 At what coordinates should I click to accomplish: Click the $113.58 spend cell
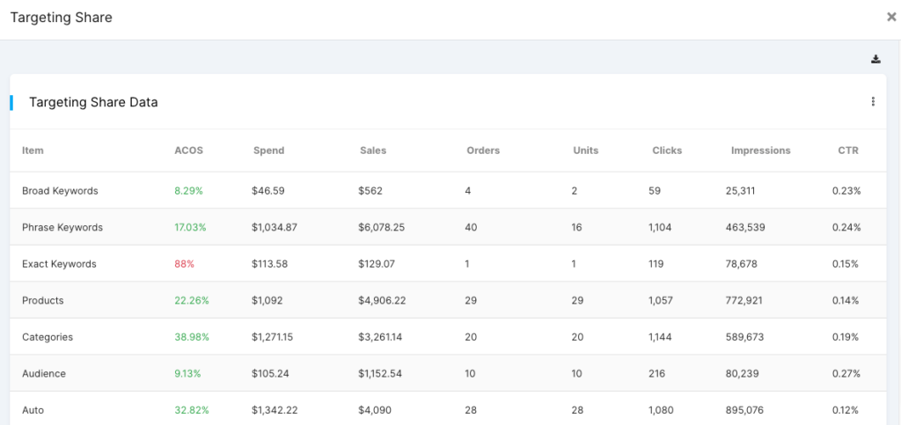click(269, 264)
